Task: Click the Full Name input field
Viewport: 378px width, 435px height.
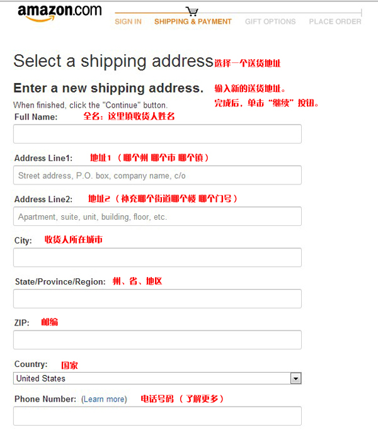Action: [x=157, y=134]
